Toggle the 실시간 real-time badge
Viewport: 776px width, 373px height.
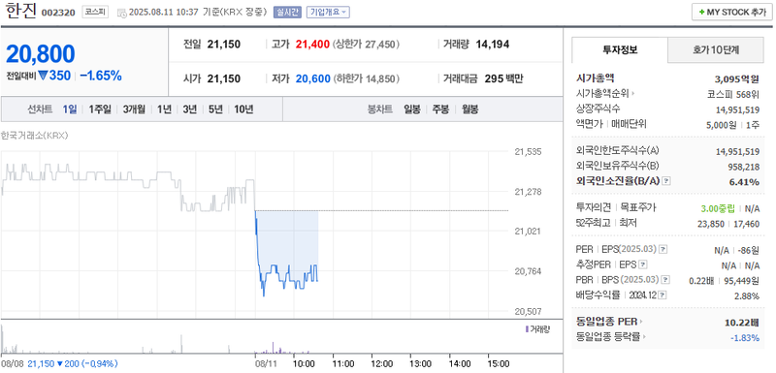pos(287,13)
